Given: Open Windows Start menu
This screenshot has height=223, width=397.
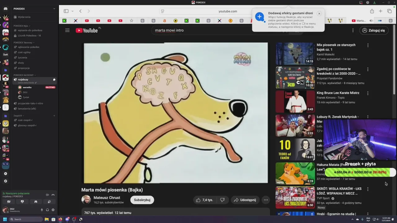Looking at the screenshot, I should tap(5, 219).
